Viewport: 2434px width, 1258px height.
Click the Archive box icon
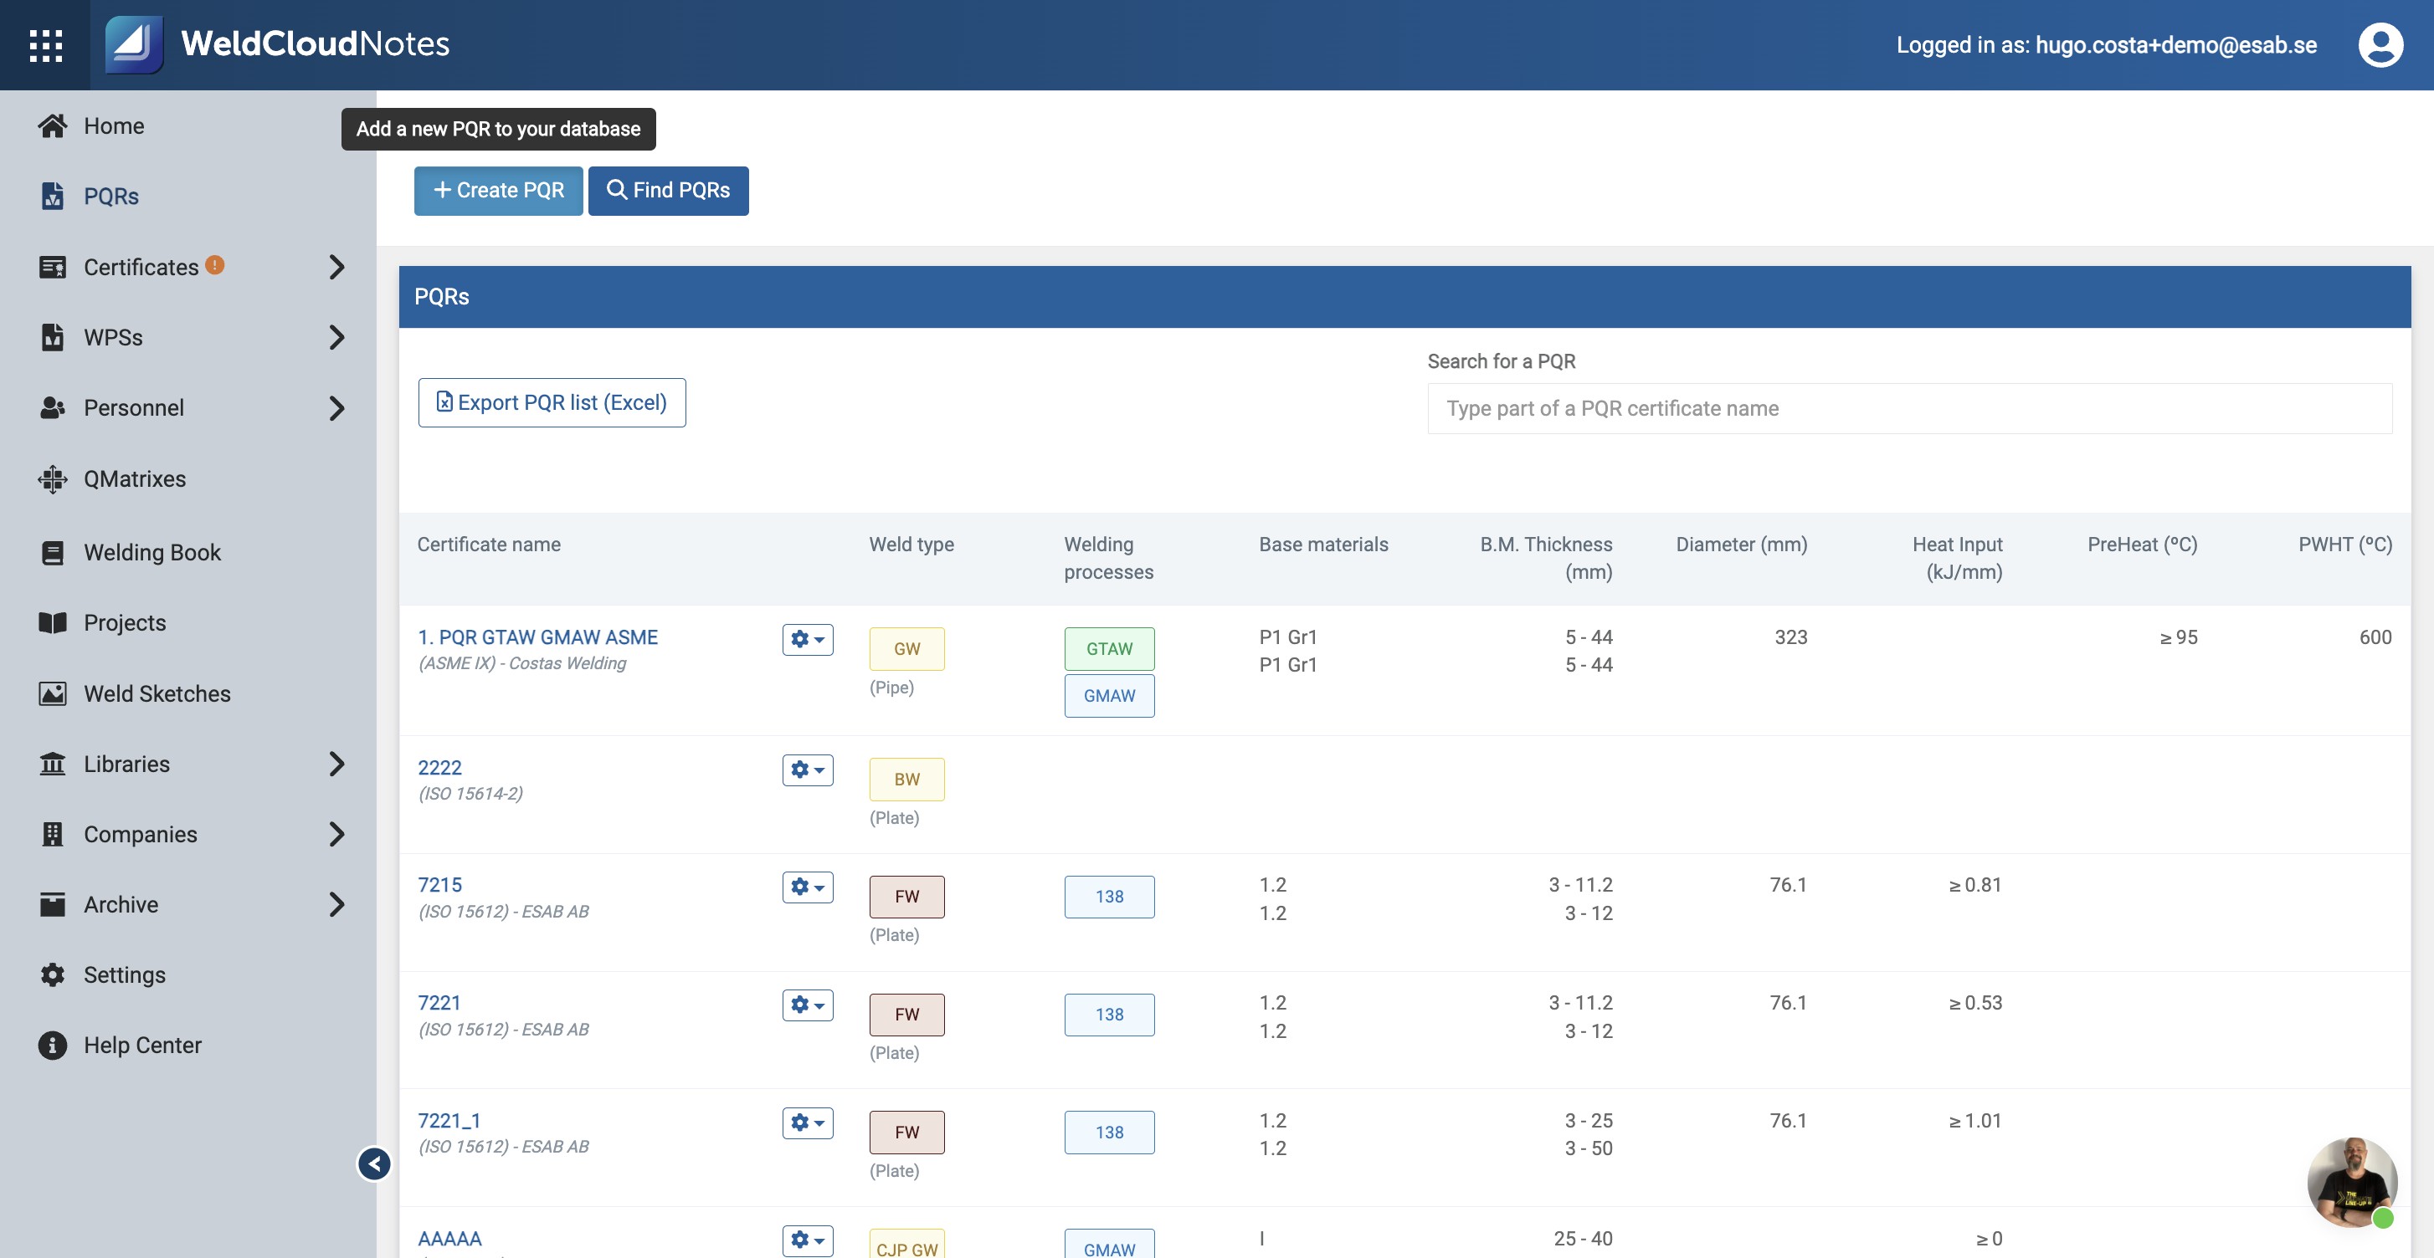[x=53, y=905]
